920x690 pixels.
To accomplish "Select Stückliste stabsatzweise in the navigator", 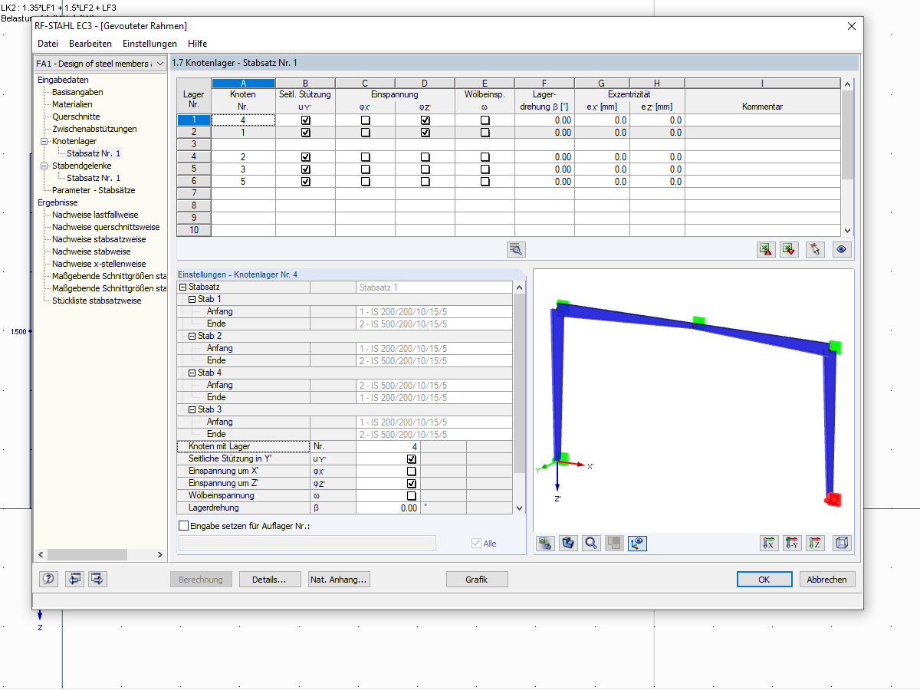I will click(97, 301).
